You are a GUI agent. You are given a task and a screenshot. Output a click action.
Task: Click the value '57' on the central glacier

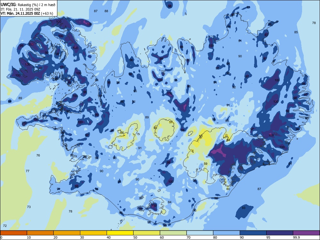(171, 122)
